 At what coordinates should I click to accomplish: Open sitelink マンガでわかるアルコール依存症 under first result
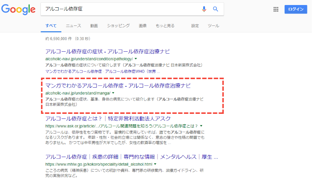(x=74, y=71)
